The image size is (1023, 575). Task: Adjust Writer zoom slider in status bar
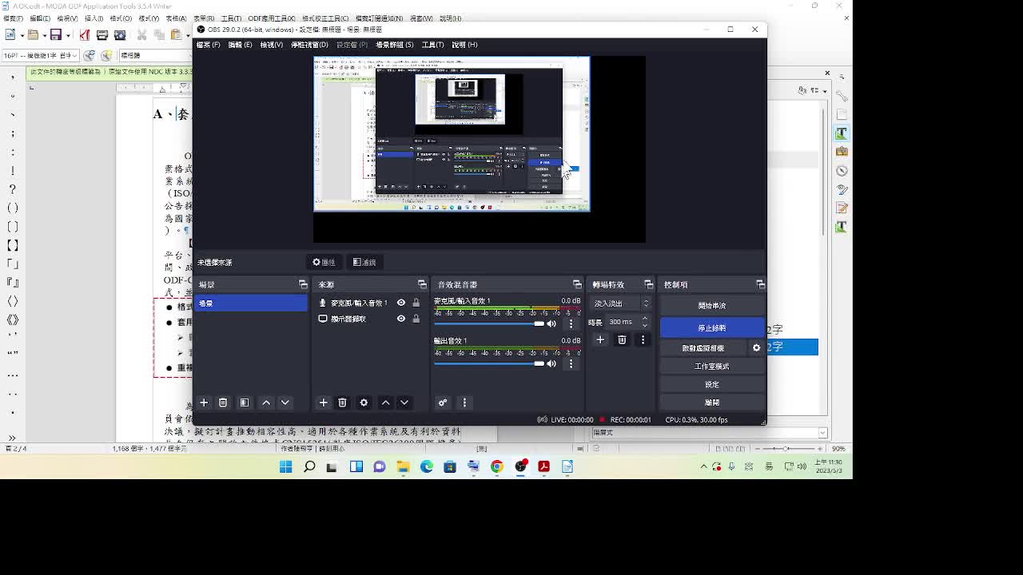click(787, 449)
